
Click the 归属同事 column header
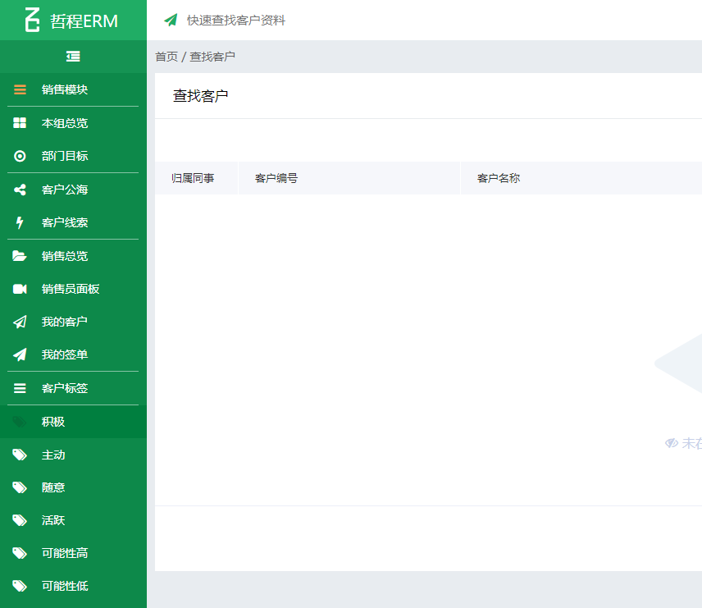[193, 178]
